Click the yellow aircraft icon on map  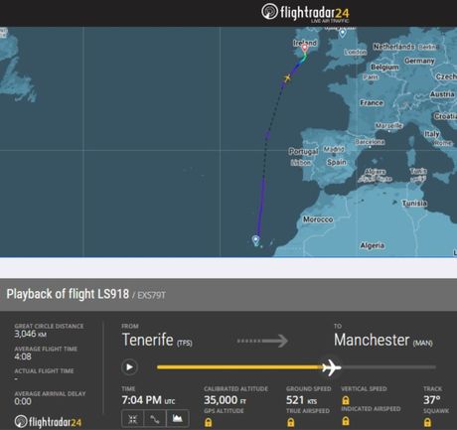click(287, 78)
